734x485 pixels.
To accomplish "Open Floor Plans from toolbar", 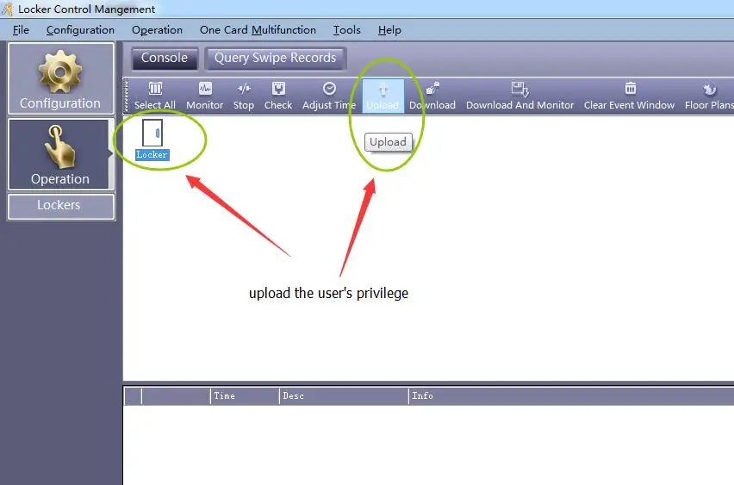I will coord(709,96).
